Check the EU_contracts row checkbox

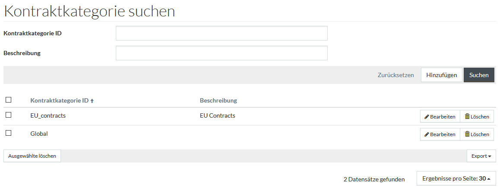9,115
